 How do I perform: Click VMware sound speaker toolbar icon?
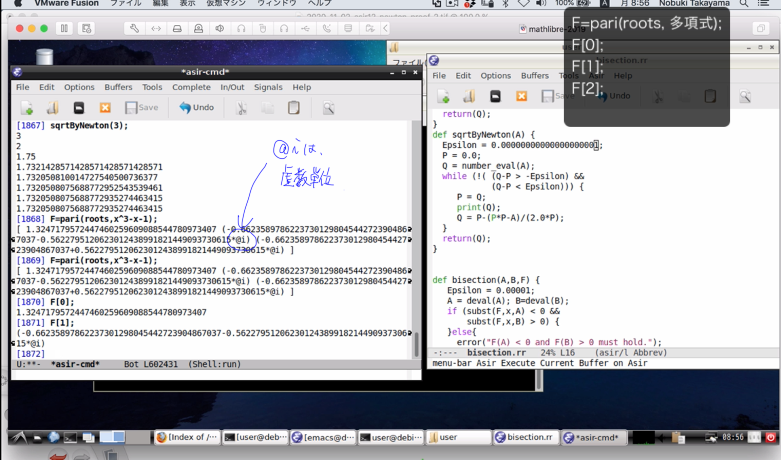220,28
